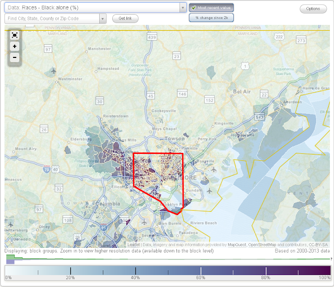The image size is (334, 287).
Task: Zoom out with the minus button
Action: tap(15, 57)
